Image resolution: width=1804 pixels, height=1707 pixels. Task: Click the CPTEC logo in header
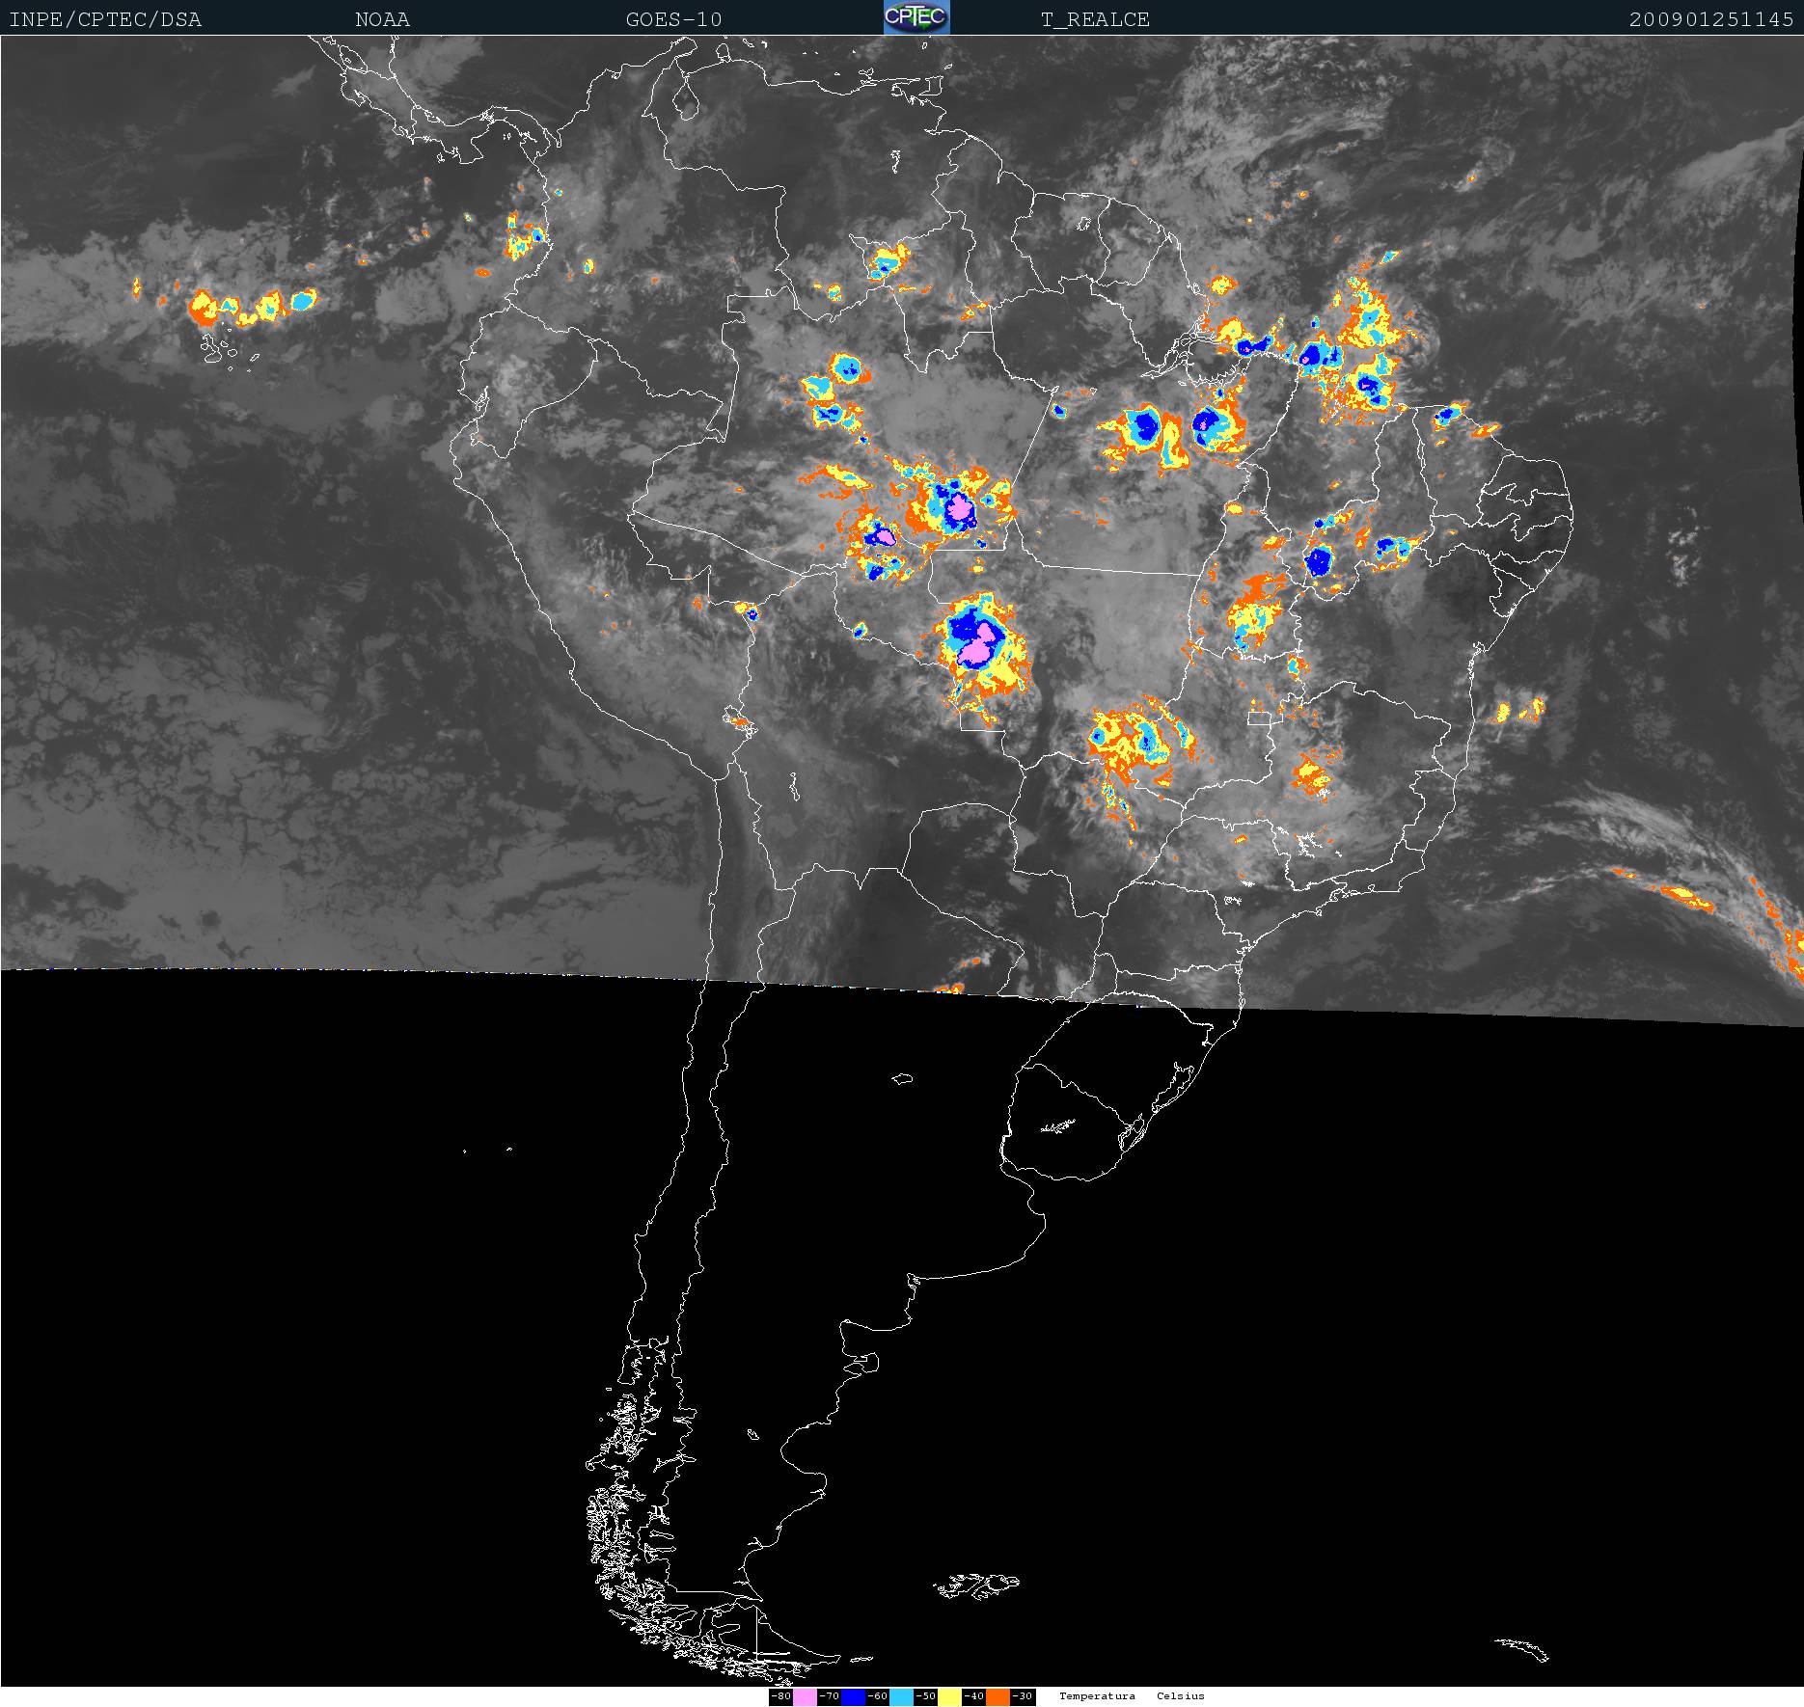pos(916,17)
